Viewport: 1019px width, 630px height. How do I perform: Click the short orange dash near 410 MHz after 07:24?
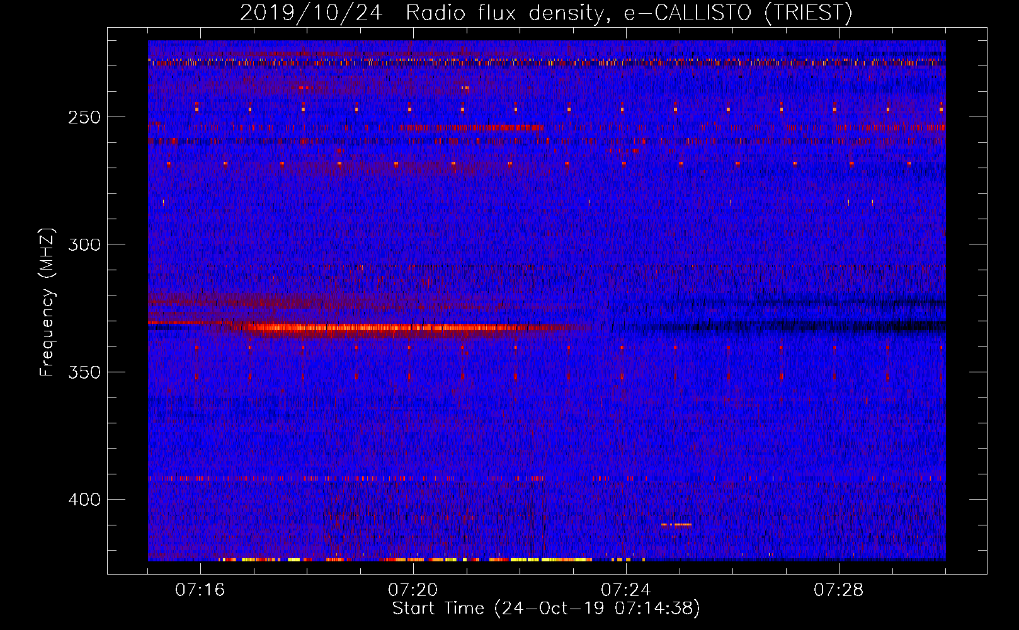[676, 524]
